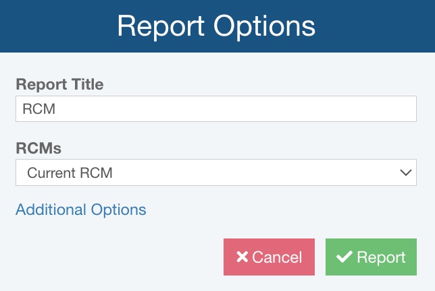Click the chevron arrow of RCMs dropdown
This screenshot has height=291, width=435.
(x=406, y=172)
